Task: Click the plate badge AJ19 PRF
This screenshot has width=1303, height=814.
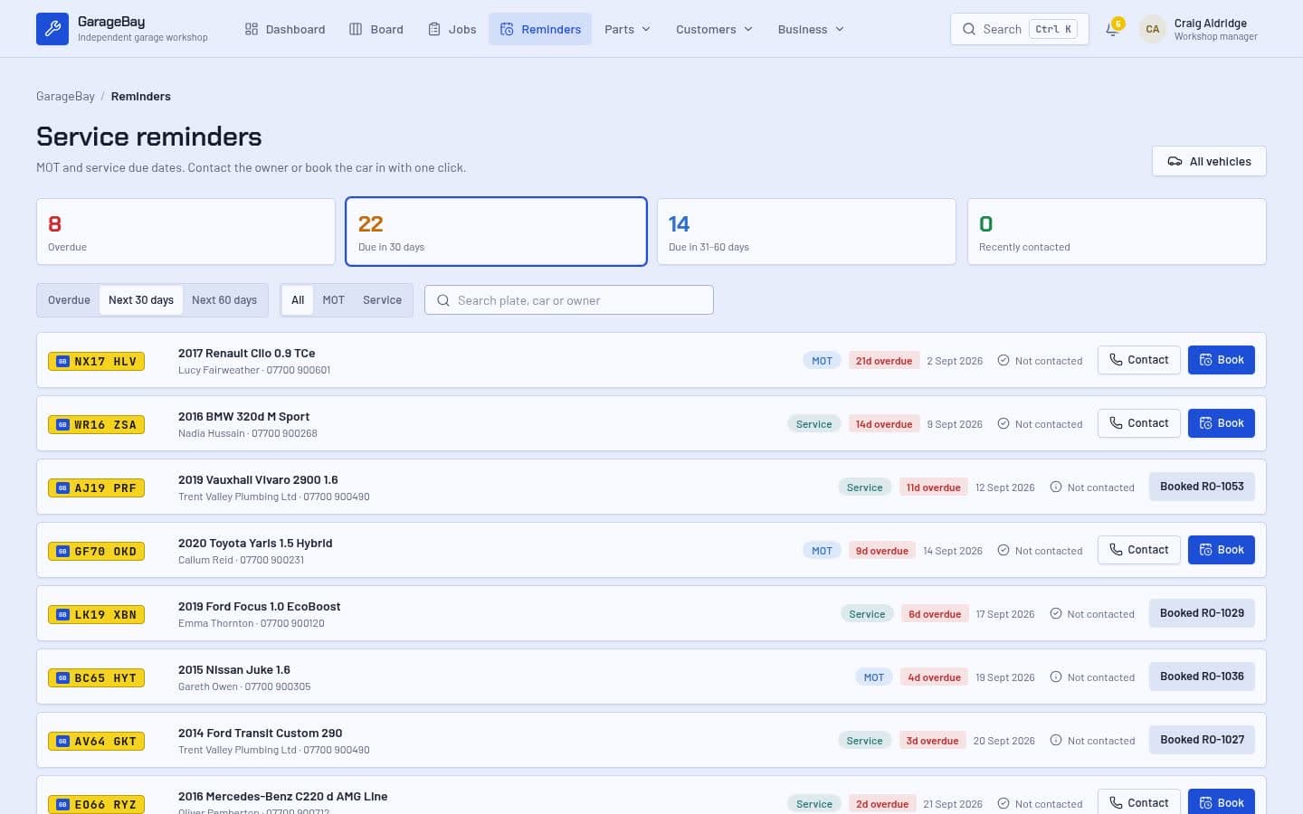Action: click(96, 487)
